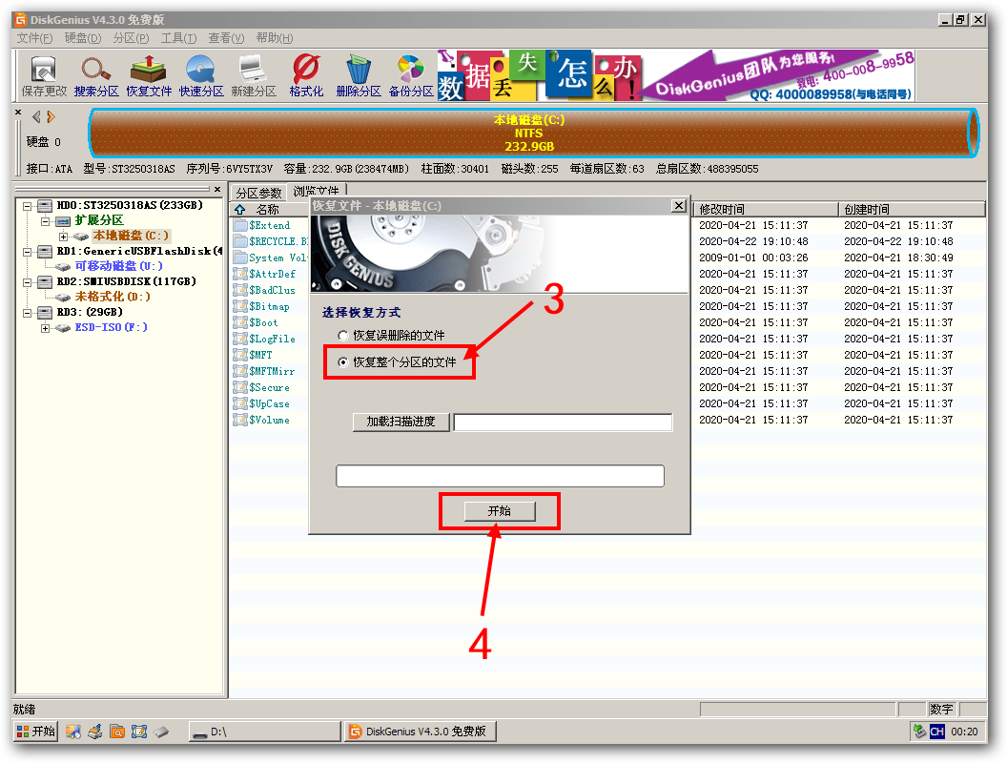Click the 加载扫描进度 button
The height and width of the screenshot is (763, 1007).
point(401,422)
